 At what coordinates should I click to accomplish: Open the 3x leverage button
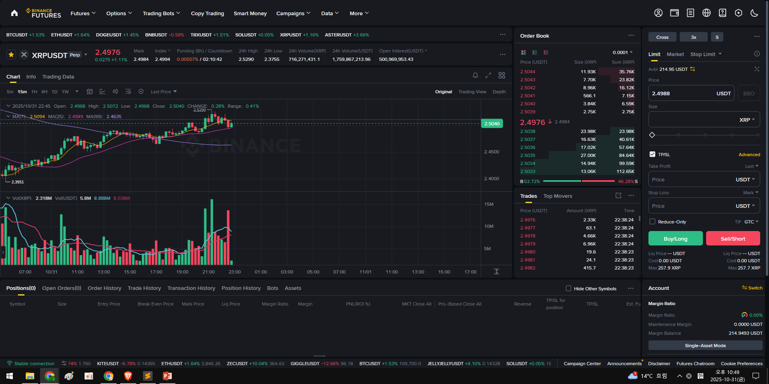tap(694, 37)
